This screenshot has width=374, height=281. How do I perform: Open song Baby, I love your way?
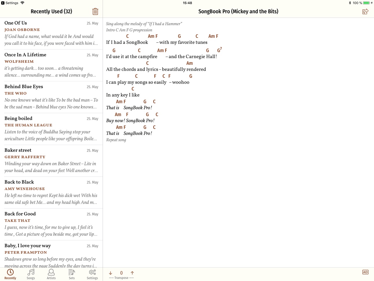(51, 254)
